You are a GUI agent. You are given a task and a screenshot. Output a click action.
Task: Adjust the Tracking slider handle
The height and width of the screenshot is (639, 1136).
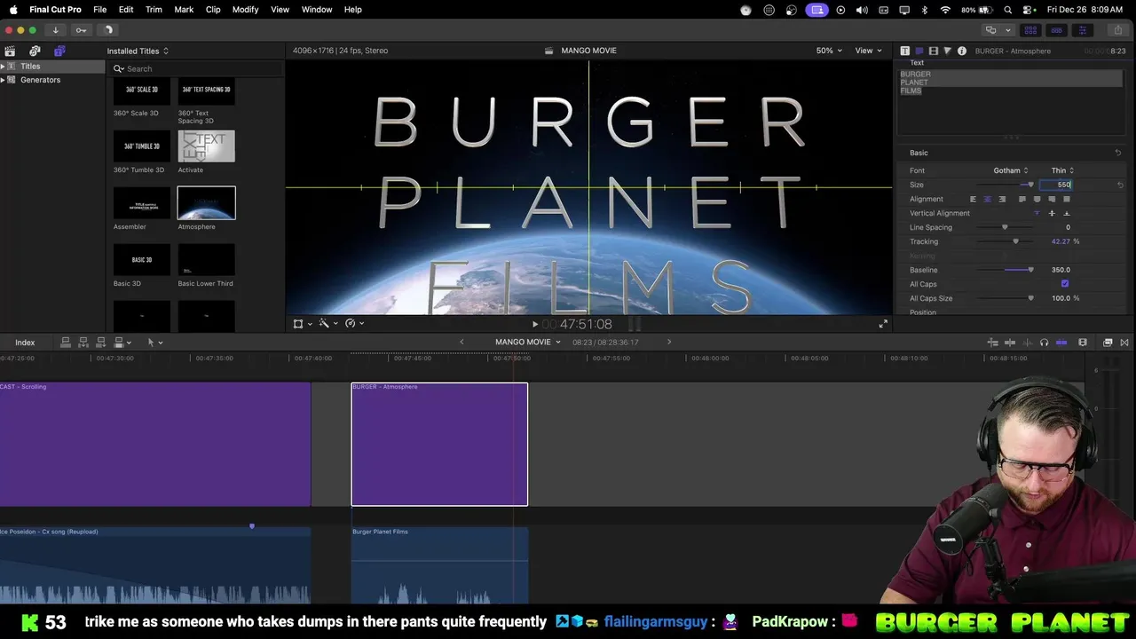coord(1016,241)
